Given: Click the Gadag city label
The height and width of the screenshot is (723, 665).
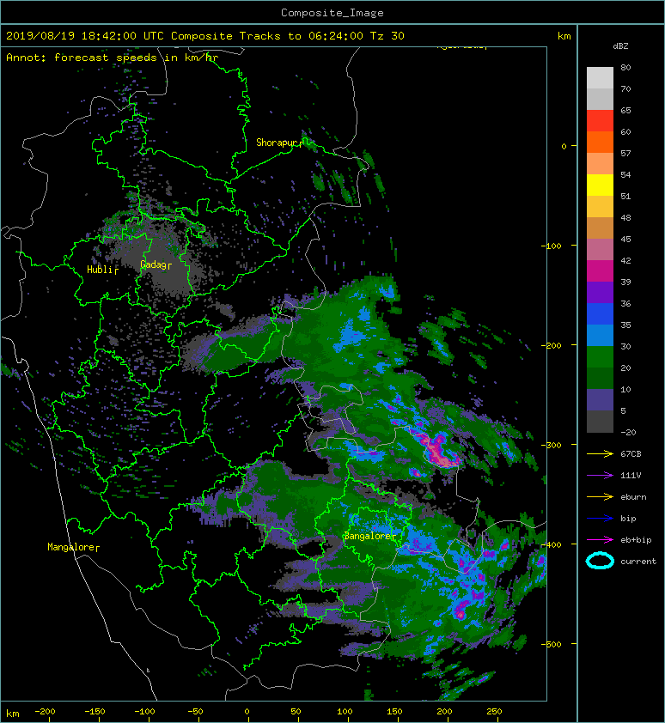Looking at the screenshot, I should tap(156, 264).
